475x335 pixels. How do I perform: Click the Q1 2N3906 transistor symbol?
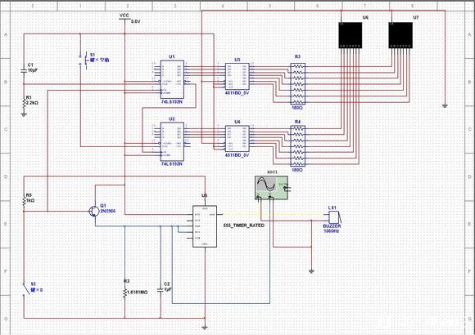93,211
